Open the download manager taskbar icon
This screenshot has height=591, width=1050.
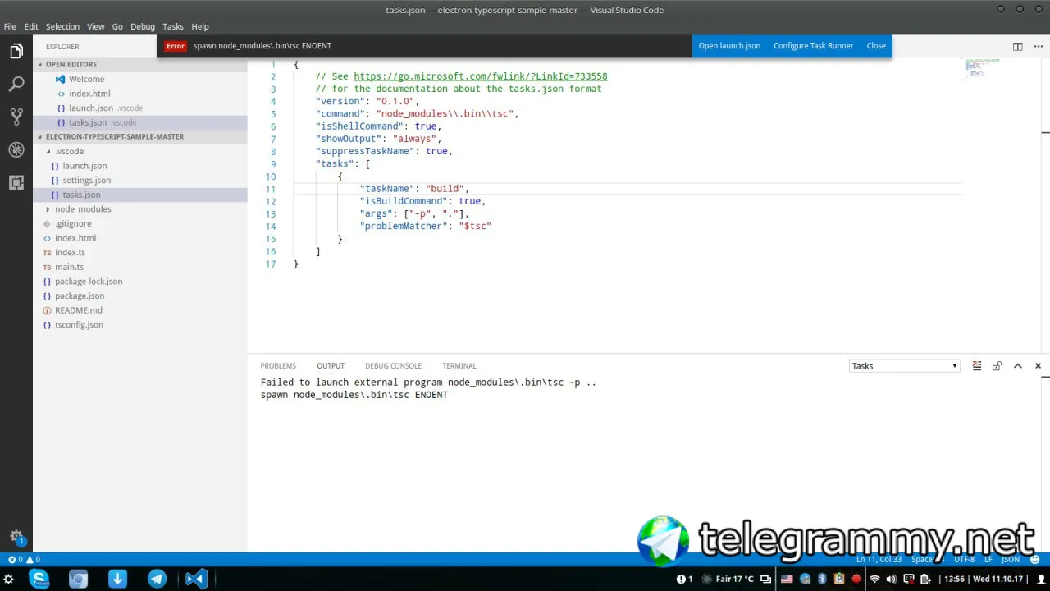[x=117, y=579]
